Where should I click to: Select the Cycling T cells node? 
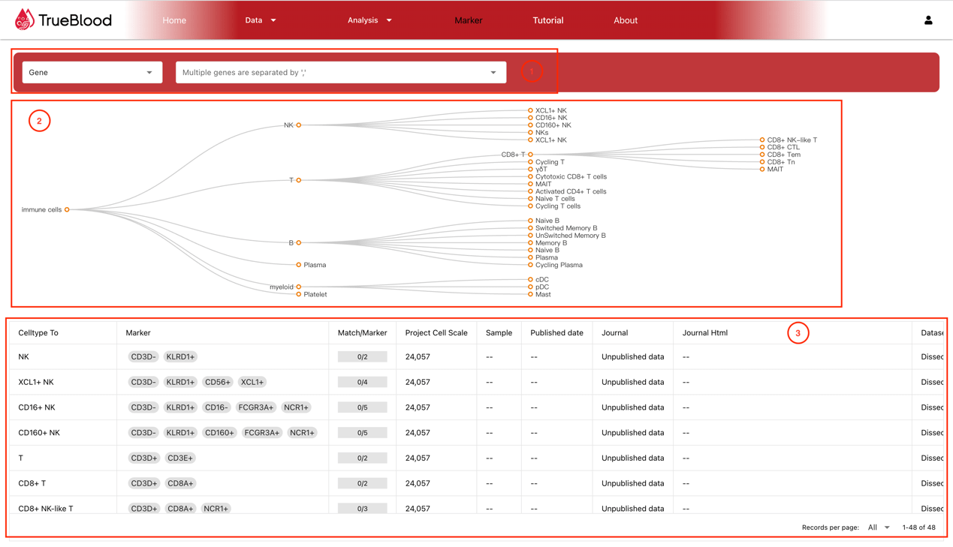557,206
